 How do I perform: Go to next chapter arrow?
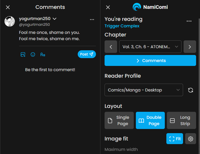pyautogui.click(x=190, y=47)
